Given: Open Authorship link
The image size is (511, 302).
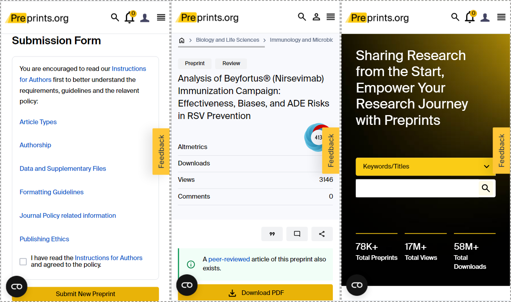Looking at the screenshot, I should 35,145.
